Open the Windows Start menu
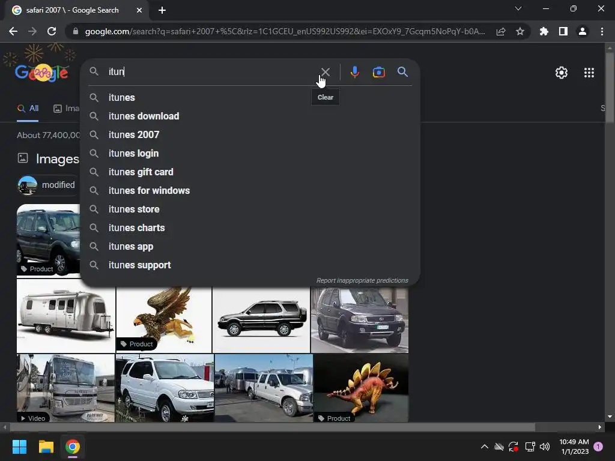The height and width of the screenshot is (461, 615). pyautogui.click(x=19, y=447)
